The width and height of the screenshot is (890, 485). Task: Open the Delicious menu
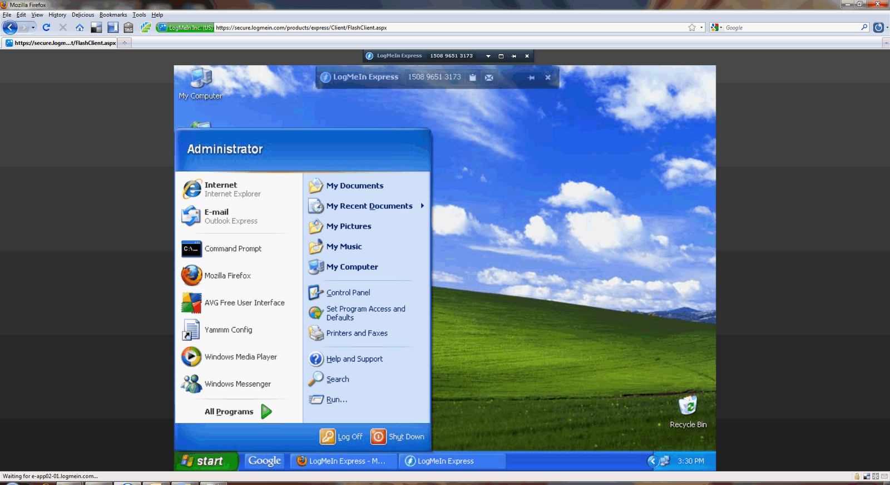(83, 15)
